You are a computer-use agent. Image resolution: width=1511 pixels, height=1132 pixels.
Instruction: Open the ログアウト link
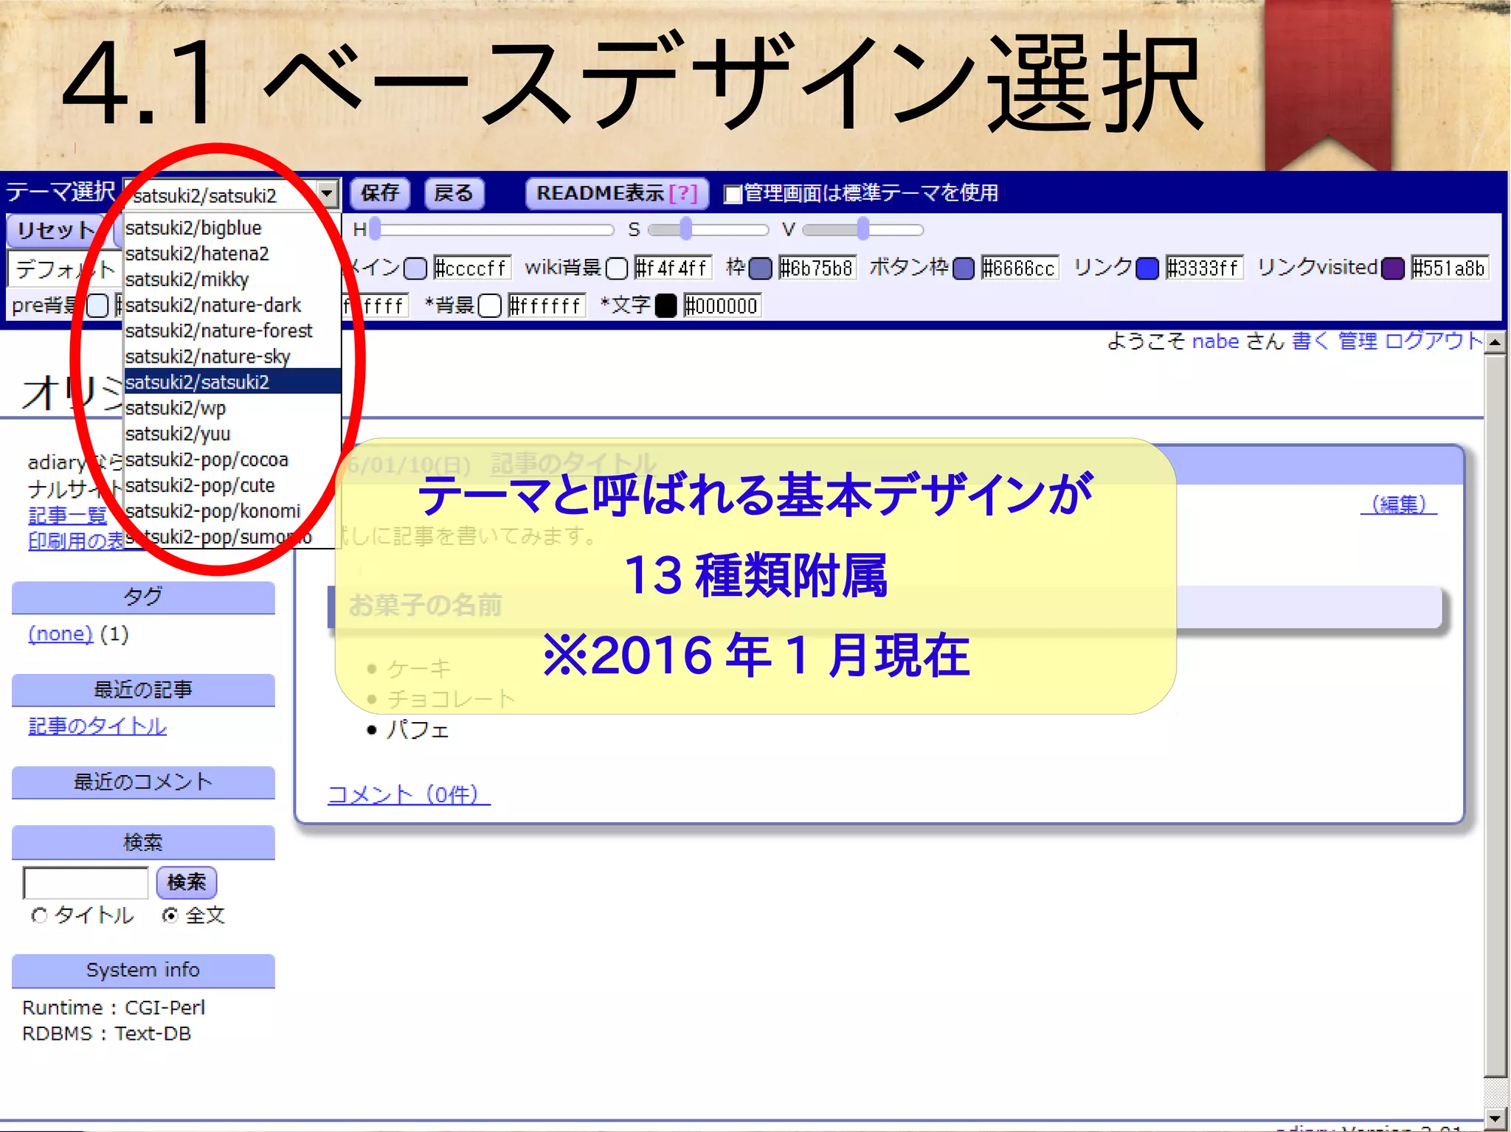(x=1433, y=341)
